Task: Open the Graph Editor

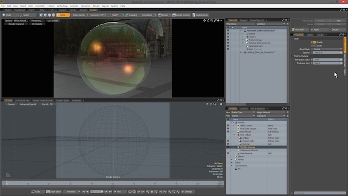Action: click(54, 192)
